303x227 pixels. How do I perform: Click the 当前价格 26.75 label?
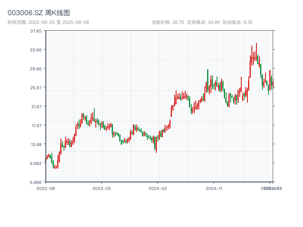point(167,22)
